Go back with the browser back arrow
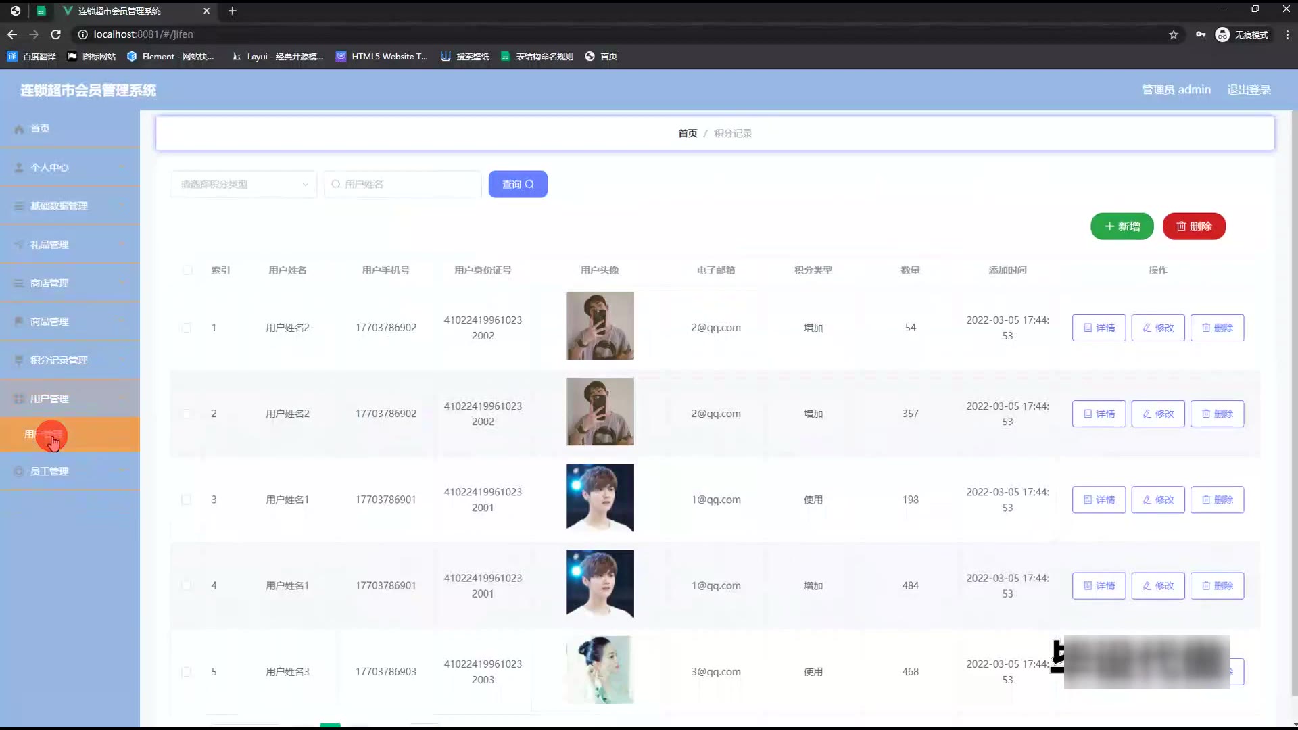1298x730 pixels. 12,34
